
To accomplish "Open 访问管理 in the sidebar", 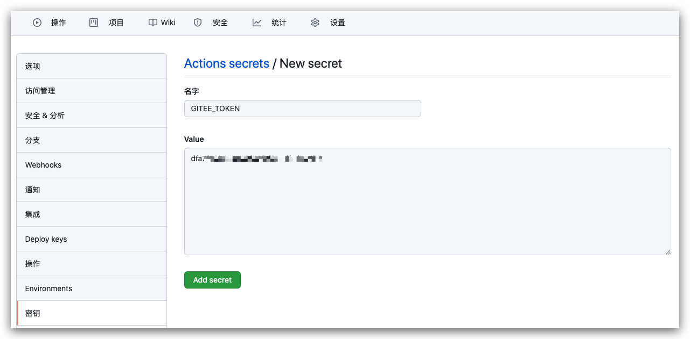I will tap(92, 91).
